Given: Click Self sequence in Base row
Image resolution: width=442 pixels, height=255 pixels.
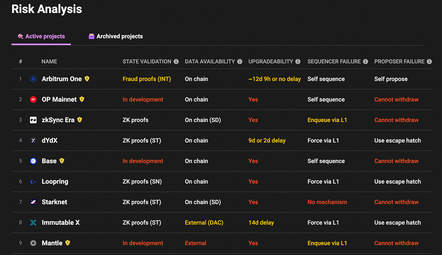Looking at the screenshot, I should point(326,161).
